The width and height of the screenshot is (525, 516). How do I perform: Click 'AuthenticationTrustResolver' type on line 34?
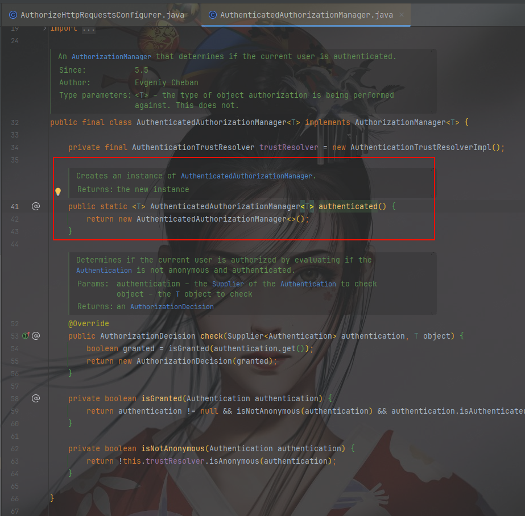193,148
